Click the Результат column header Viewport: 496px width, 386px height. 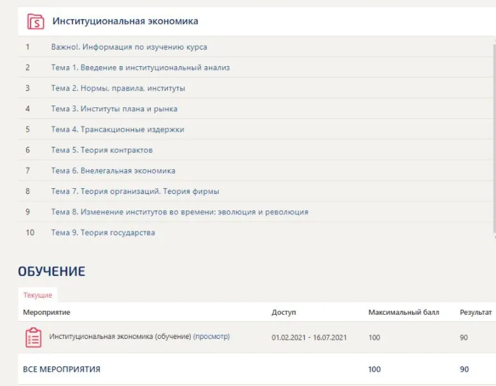[476, 312]
